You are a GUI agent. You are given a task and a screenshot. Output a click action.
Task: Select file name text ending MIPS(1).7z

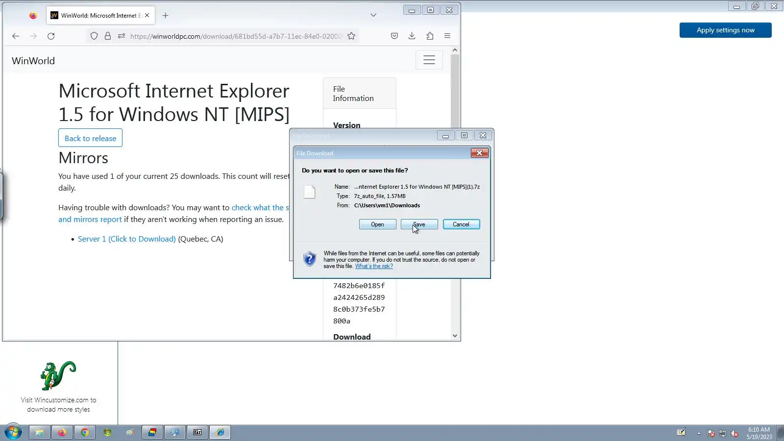[x=417, y=187]
